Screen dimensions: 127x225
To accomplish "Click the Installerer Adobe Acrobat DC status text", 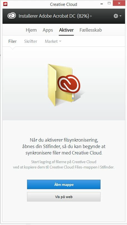I will coord(54,16).
